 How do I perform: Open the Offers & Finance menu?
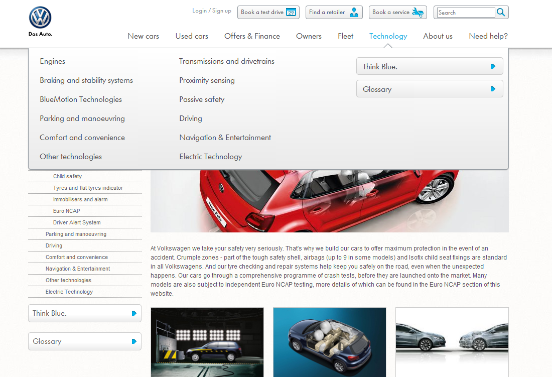click(x=252, y=36)
